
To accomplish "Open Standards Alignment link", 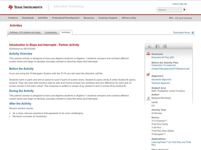I will point(161,80).
